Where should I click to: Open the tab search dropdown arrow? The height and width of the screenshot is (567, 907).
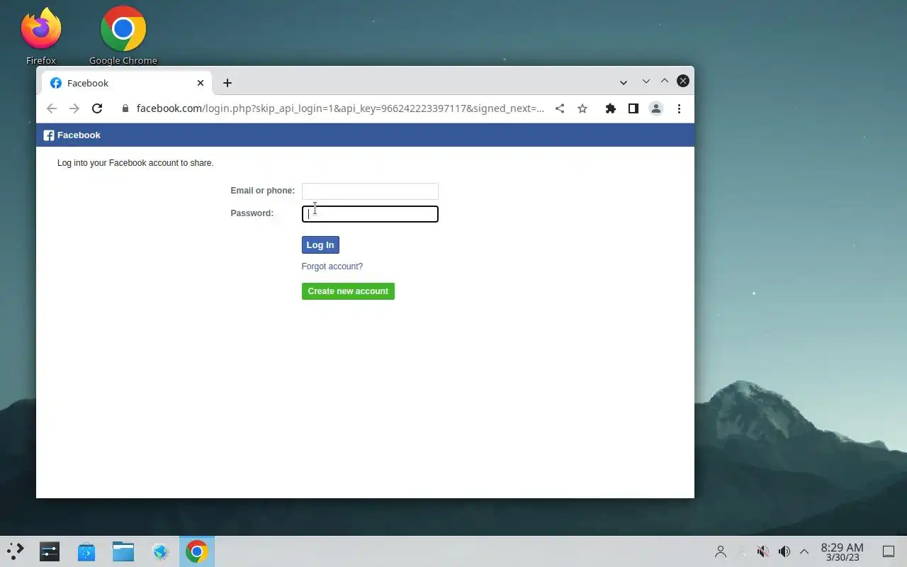[x=624, y=83]
